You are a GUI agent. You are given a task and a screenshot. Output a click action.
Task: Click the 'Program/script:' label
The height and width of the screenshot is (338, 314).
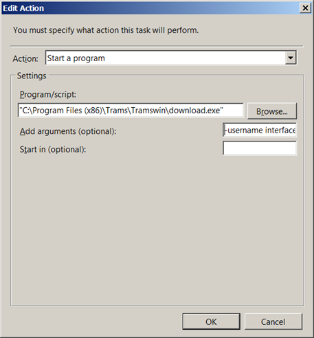[47, 95]
